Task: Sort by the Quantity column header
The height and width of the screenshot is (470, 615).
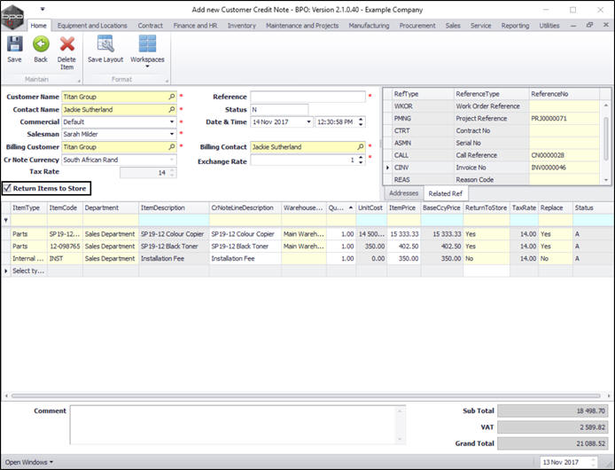Action: [x=341, y=208]
